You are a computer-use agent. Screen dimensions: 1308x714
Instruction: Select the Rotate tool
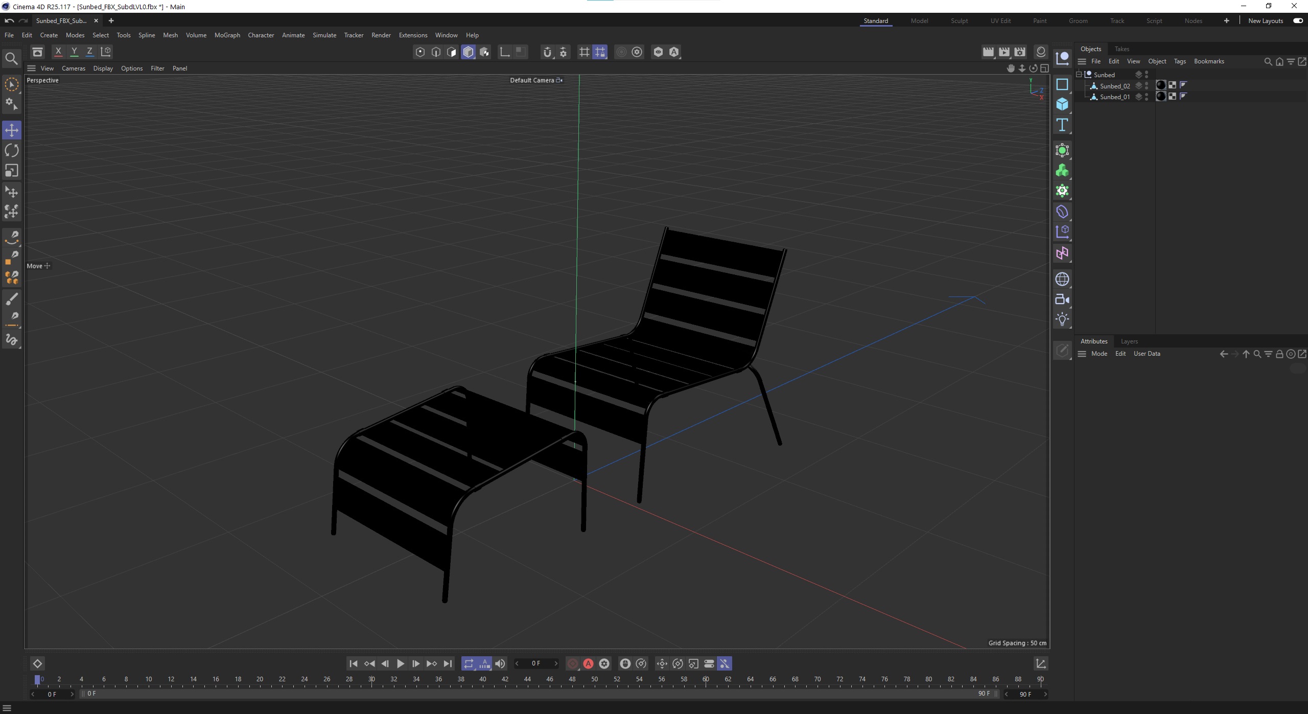11,150
